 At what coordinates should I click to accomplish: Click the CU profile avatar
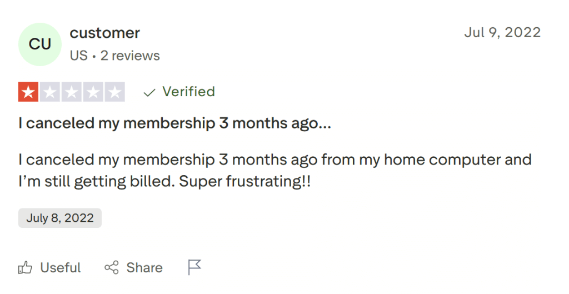(x=39, y=44)
